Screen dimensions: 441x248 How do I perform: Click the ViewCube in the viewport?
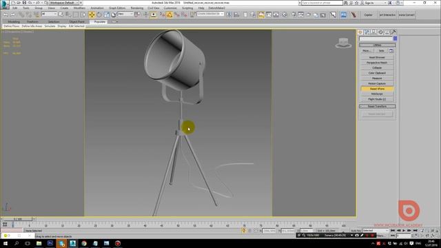click(x=343, y=43)
